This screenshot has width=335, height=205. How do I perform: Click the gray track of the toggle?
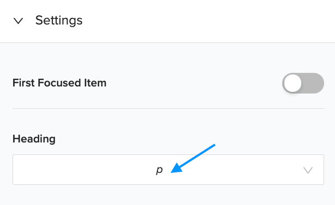313,83
